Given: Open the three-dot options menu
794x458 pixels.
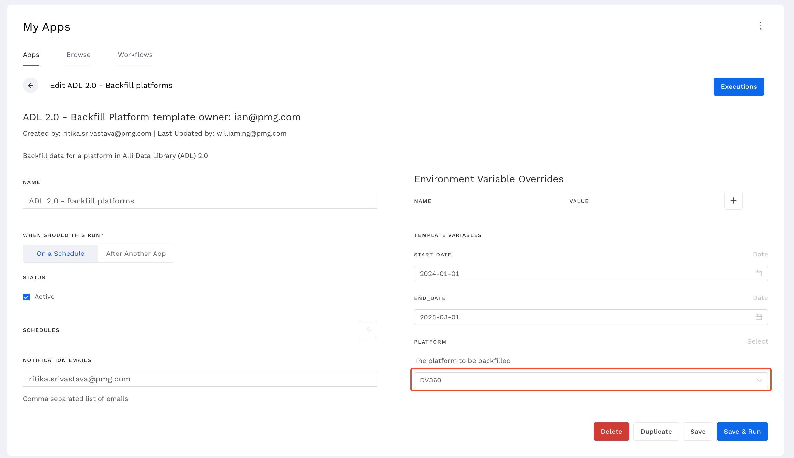Looking at the screenshot, I should coord(760,26).
